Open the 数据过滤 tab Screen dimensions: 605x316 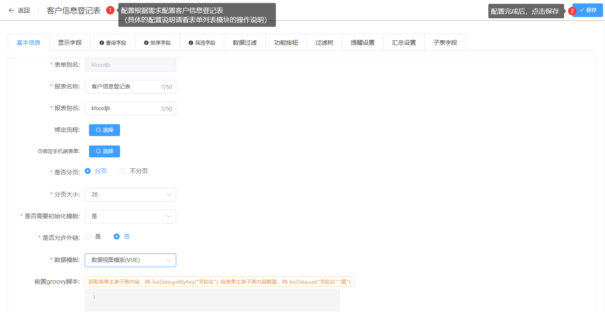pyautogui.click(x=244, y=43)
